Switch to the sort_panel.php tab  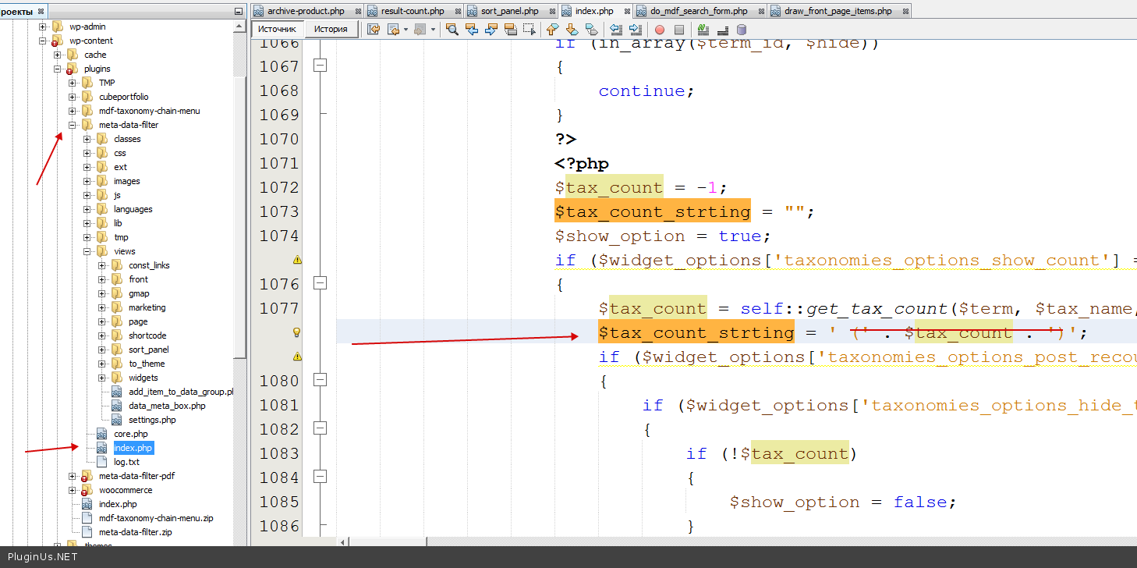pos(508,11)
